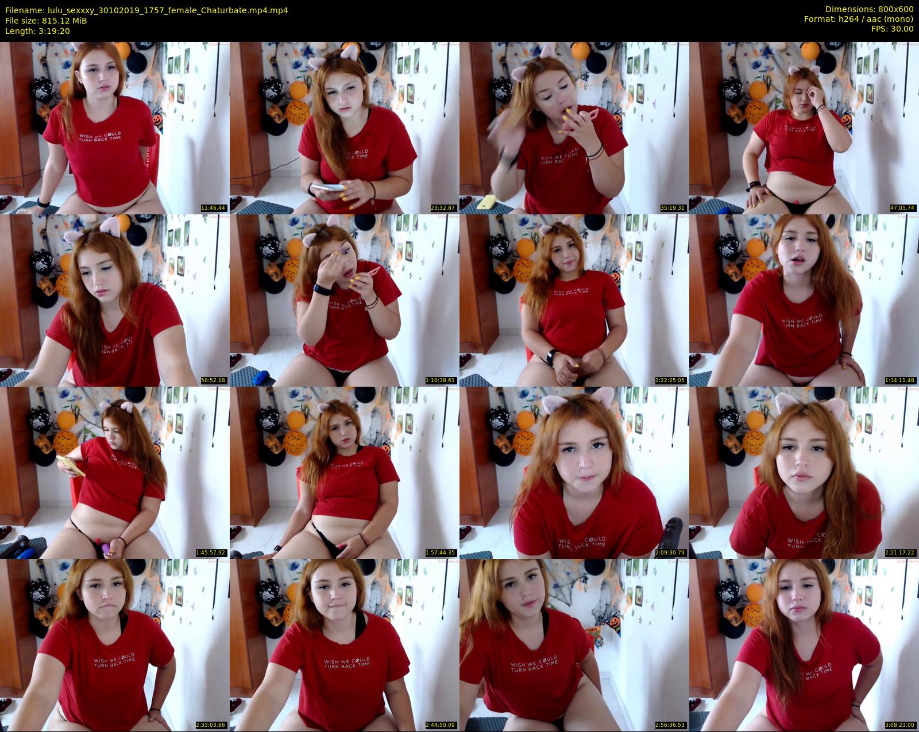The width and height of the screenshot is (919, 732).
Task: Click the thumbnail stamped 35:19.31
Action: click(574, 128)
